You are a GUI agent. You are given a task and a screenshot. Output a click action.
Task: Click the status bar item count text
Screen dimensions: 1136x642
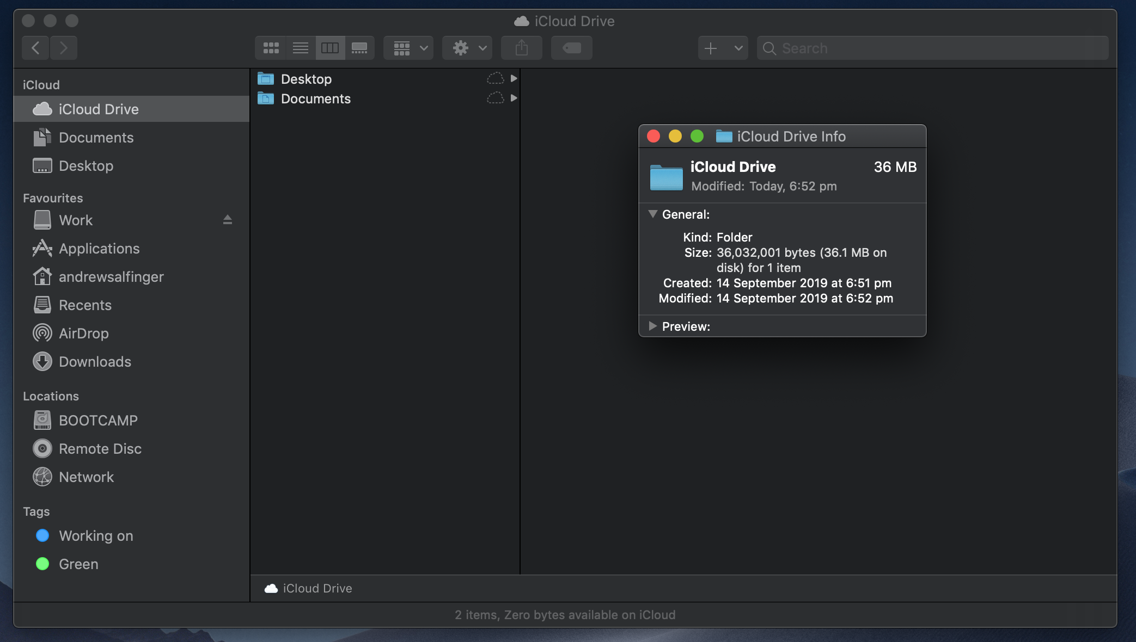[565, 615]
